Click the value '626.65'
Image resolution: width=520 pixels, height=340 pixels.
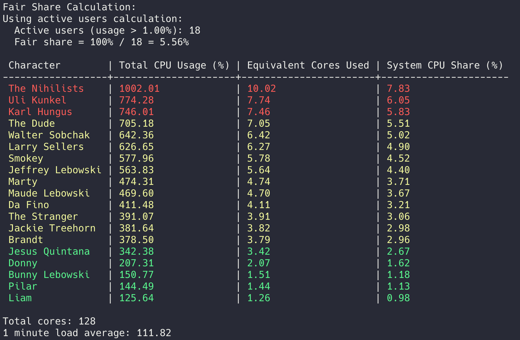136,147
